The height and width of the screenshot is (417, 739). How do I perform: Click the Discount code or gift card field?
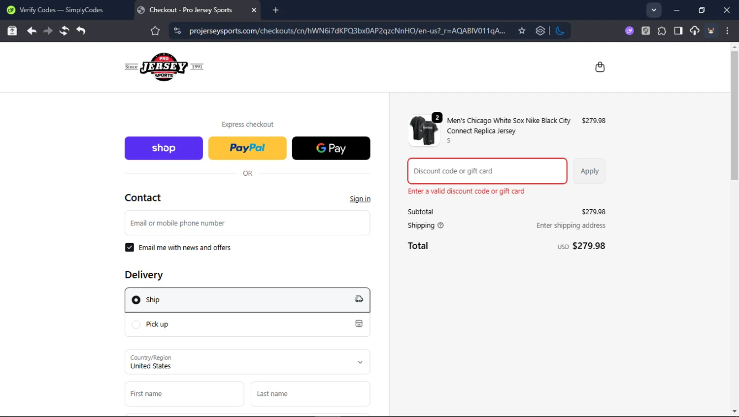click(x=487, y=171)
